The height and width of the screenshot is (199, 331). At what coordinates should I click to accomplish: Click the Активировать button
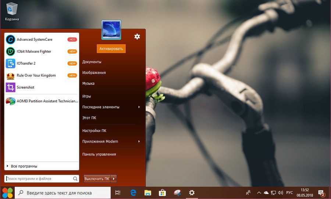(x=111, y=48)
